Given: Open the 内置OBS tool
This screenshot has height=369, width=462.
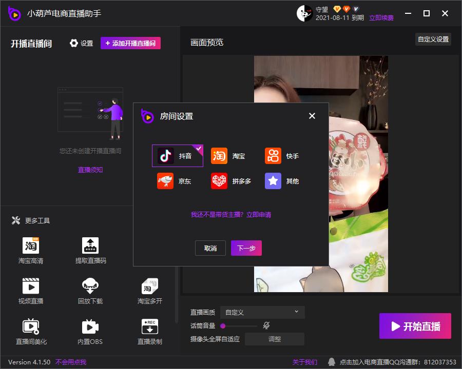Looking at the screenshot, I should point(90,332).
